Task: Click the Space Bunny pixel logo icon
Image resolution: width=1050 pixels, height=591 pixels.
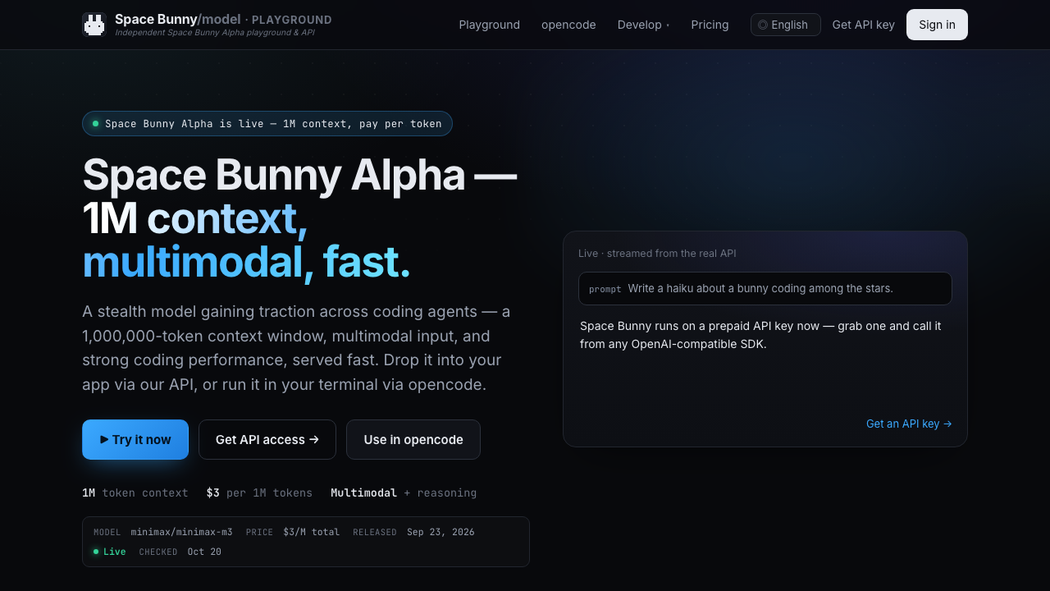Action: (94, 25)
